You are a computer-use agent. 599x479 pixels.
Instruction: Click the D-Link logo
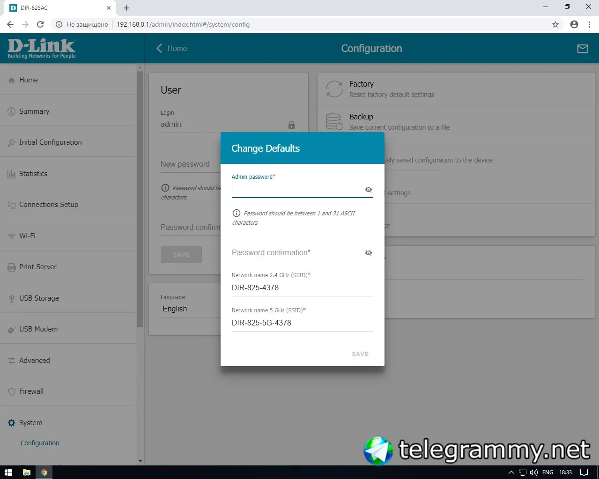click(x=41, y=48)
